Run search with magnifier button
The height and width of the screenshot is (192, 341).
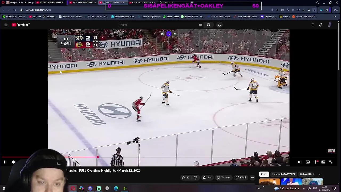pyautogui.click(x=209, y=25)
